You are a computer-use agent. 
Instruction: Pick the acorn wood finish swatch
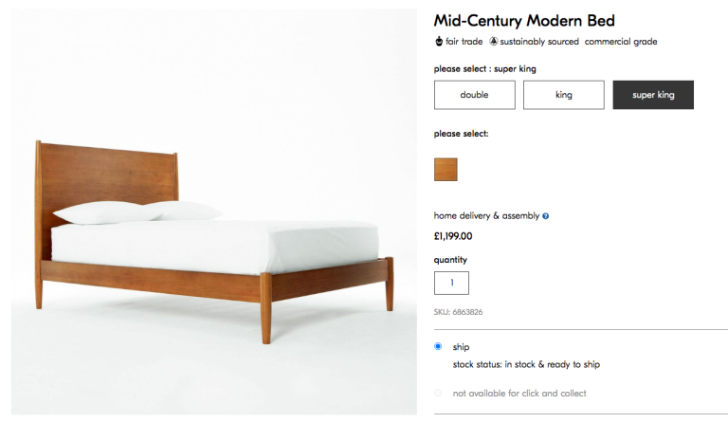point(446,169)
